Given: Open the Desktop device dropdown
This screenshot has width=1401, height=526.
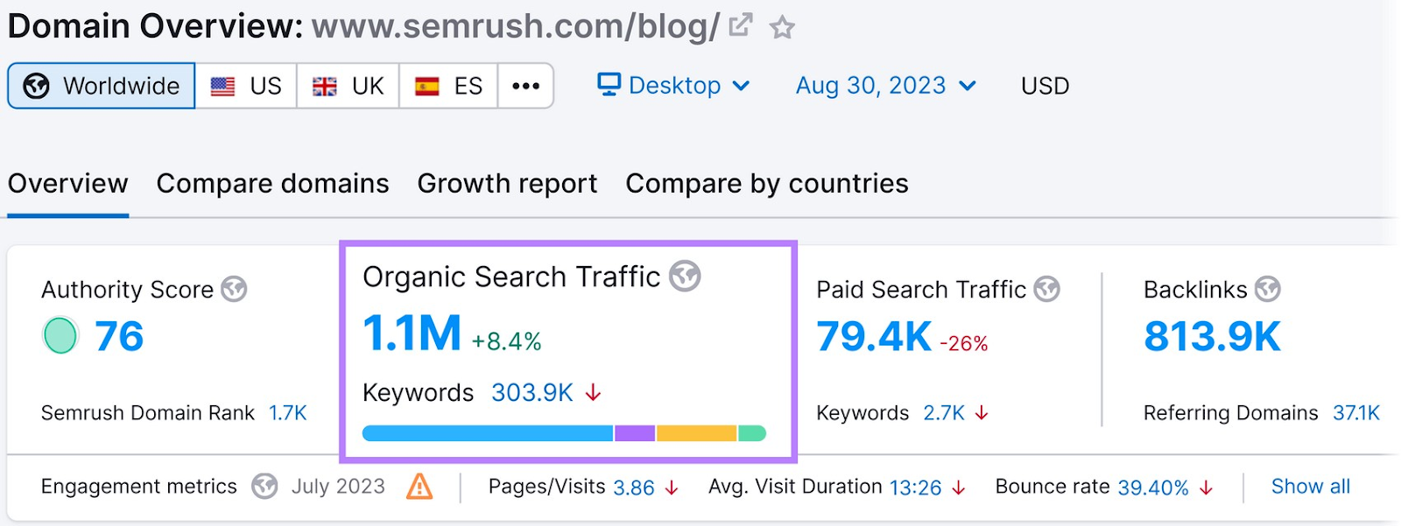Looking at the screenshot, I should coord(673,86).
